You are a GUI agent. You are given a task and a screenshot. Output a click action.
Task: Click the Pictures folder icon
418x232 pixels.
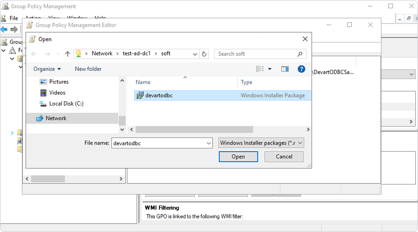(43, 82)
